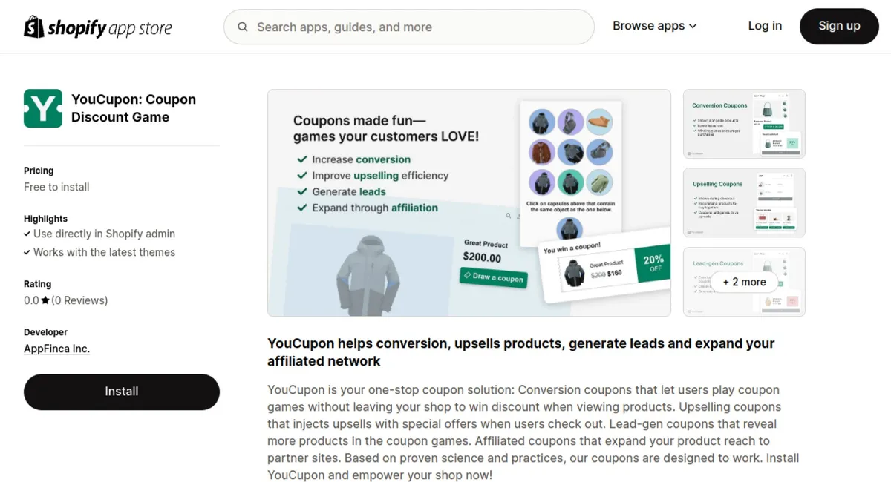Click the YouCupon green Y app icon
This screenshot has width=891, height=482.
(x=43, y=108)
